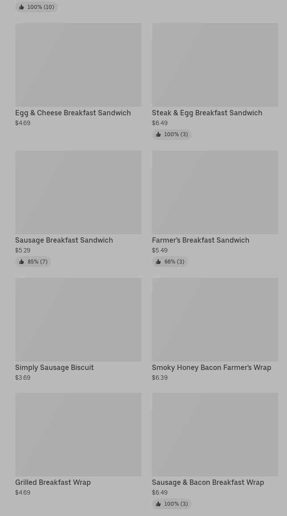Select Smoky Honey Bacon Farmer's Wrap title
The image size is (287, 516).
[x=212, y=368]
